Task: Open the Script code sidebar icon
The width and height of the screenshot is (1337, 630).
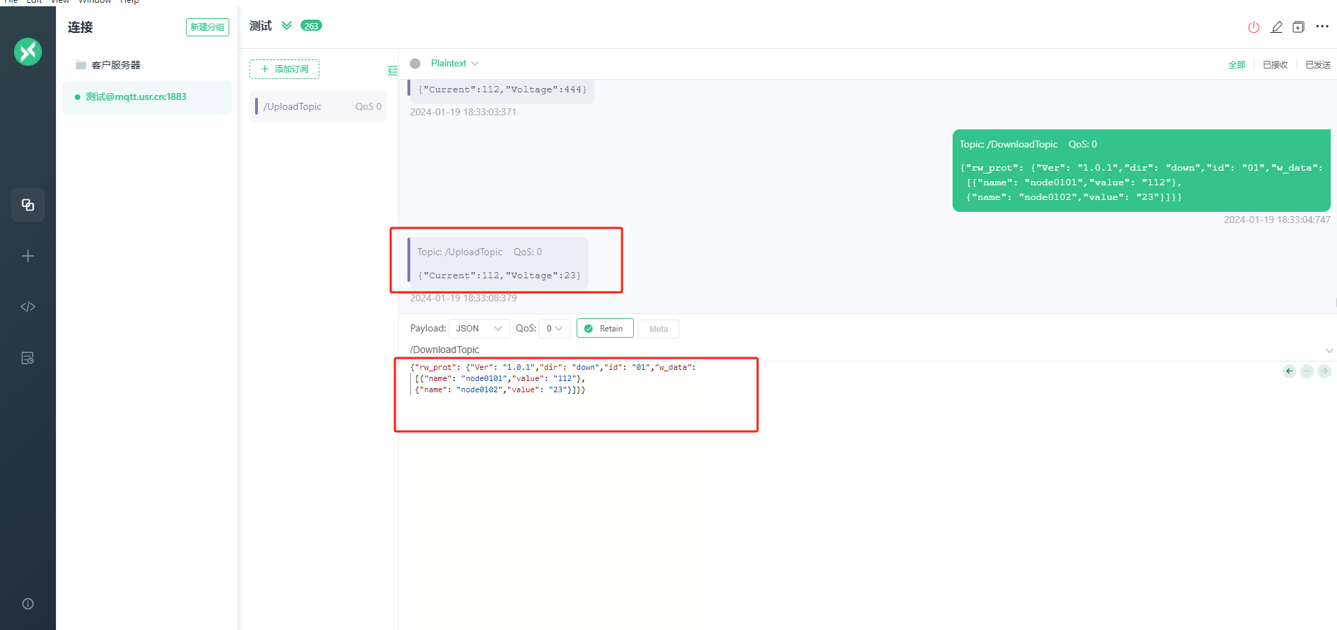Action: click(28, 307)
